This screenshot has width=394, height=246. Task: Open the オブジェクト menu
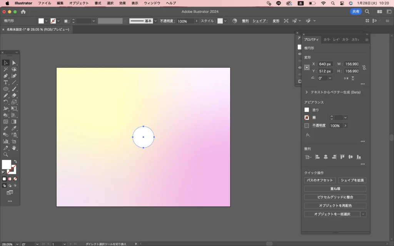point(78,3)
